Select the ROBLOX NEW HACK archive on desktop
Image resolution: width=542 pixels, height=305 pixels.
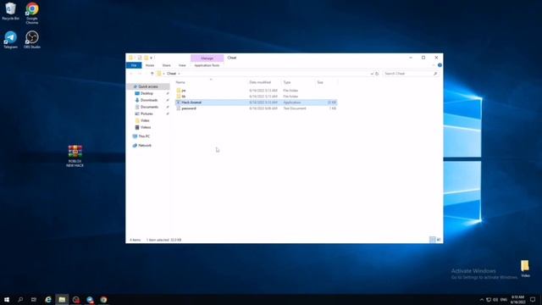tap(75, 156)
